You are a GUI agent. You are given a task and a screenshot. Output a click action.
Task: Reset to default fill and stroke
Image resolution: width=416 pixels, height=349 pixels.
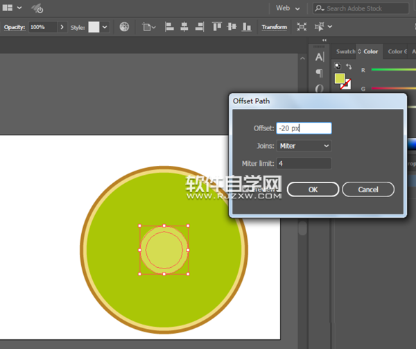coord(338,67)
